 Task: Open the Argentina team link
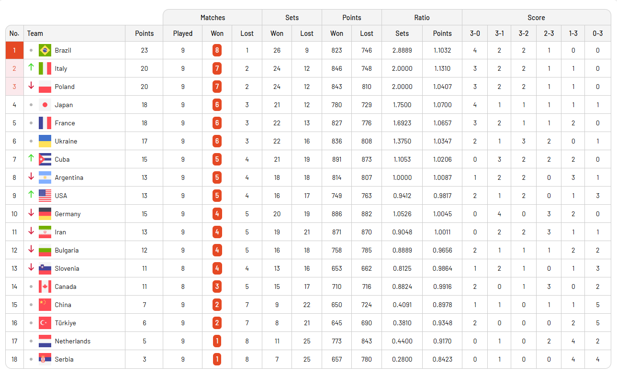[69, 177]
